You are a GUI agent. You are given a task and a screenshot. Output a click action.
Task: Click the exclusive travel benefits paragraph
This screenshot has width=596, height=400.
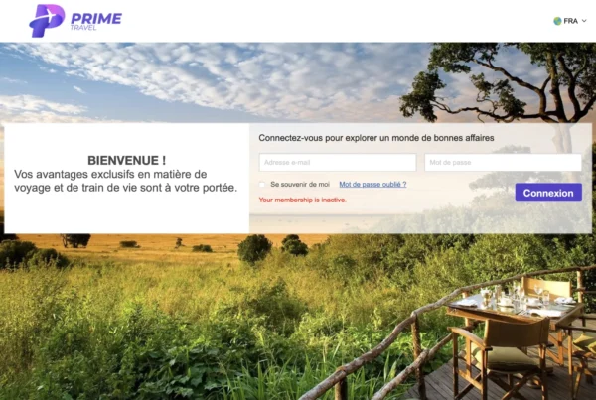pos(125,181)
